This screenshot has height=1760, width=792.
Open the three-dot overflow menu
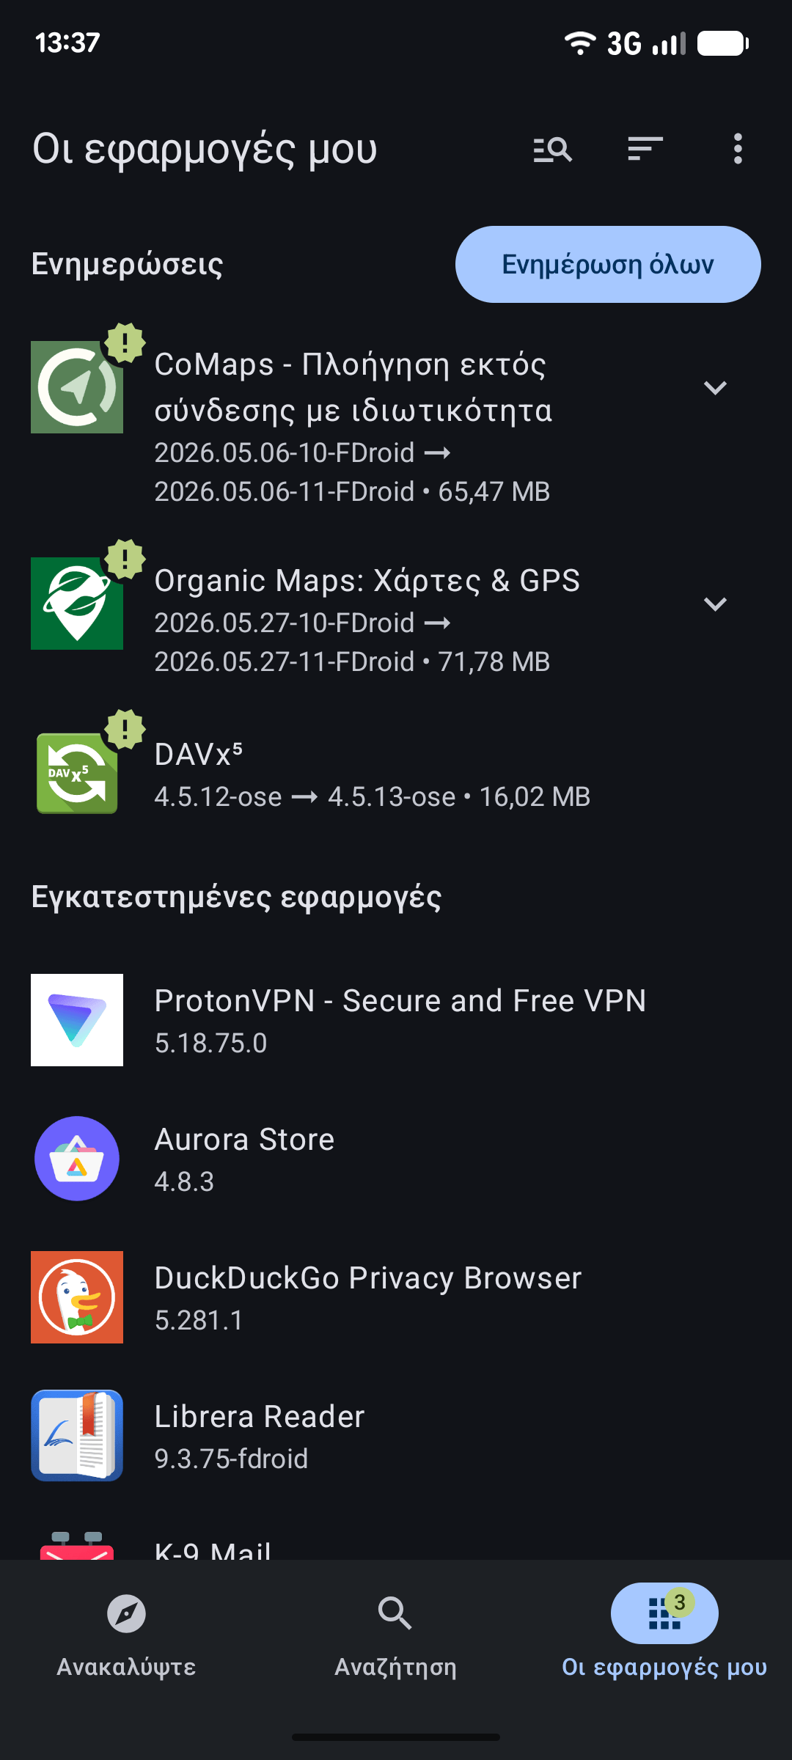[x=738, y=149]
